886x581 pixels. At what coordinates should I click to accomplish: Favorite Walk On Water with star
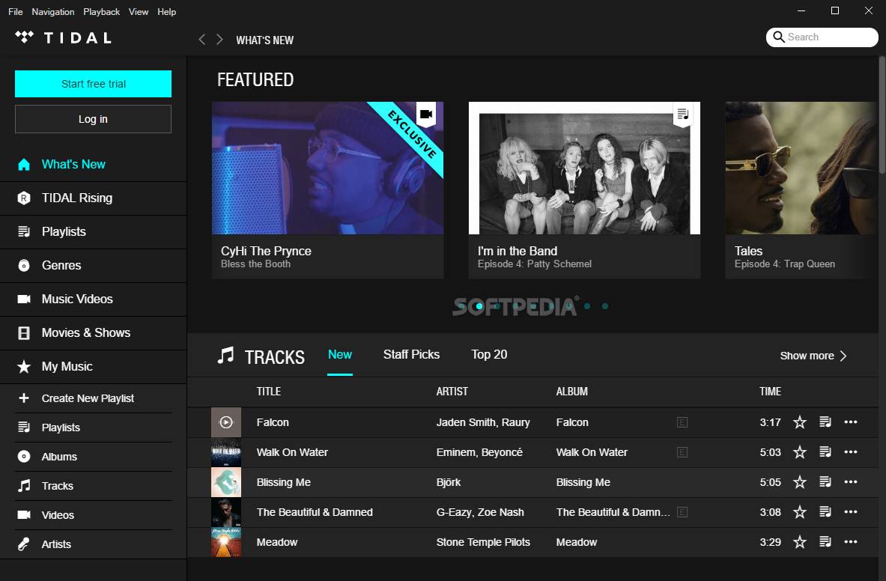[x=800, y=451]
